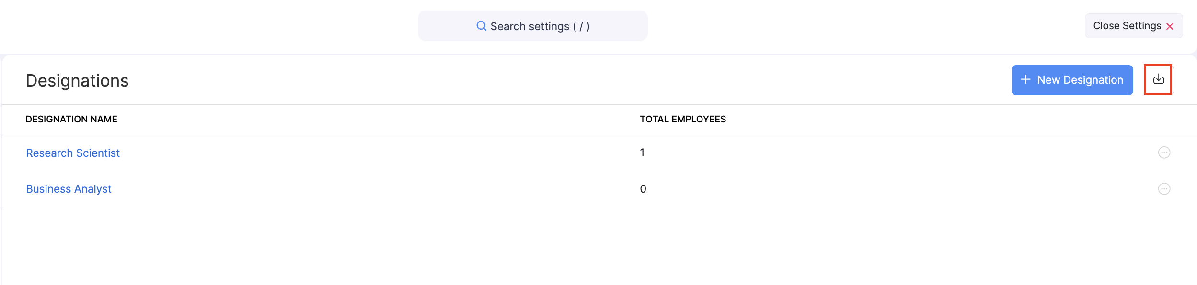The height and width of the screenshot is (285, 1197).
Task: Click the employee count 1 for Research Scientist
Action: point(642,153)
